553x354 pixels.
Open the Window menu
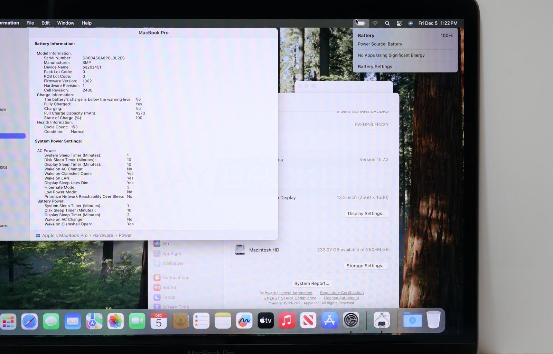pyautogui.click(x=65, y=23)
